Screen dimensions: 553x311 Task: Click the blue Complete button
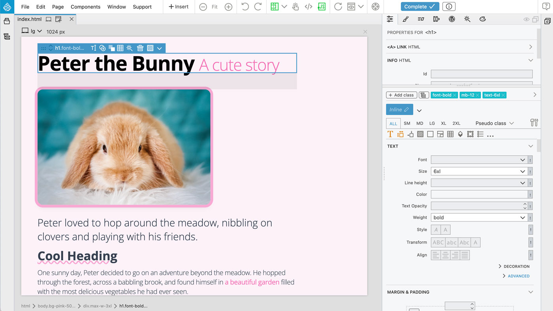(419, 7)
